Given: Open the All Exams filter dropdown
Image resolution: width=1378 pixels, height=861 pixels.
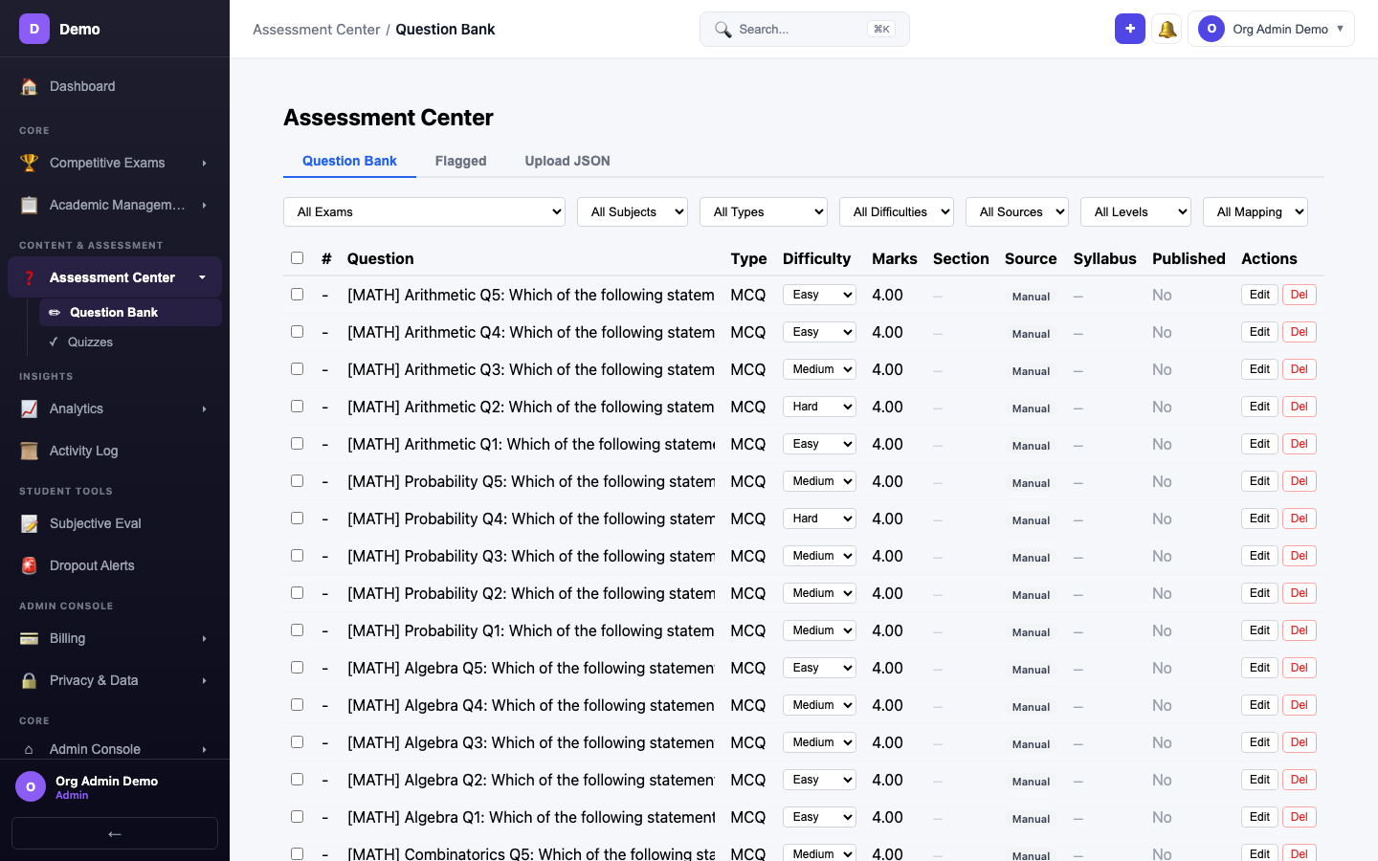Looking at the screenshot, I should pos(424,211).
